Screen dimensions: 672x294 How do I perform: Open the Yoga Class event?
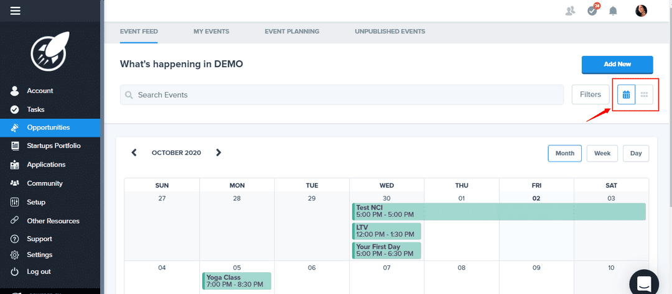[236, 281]
